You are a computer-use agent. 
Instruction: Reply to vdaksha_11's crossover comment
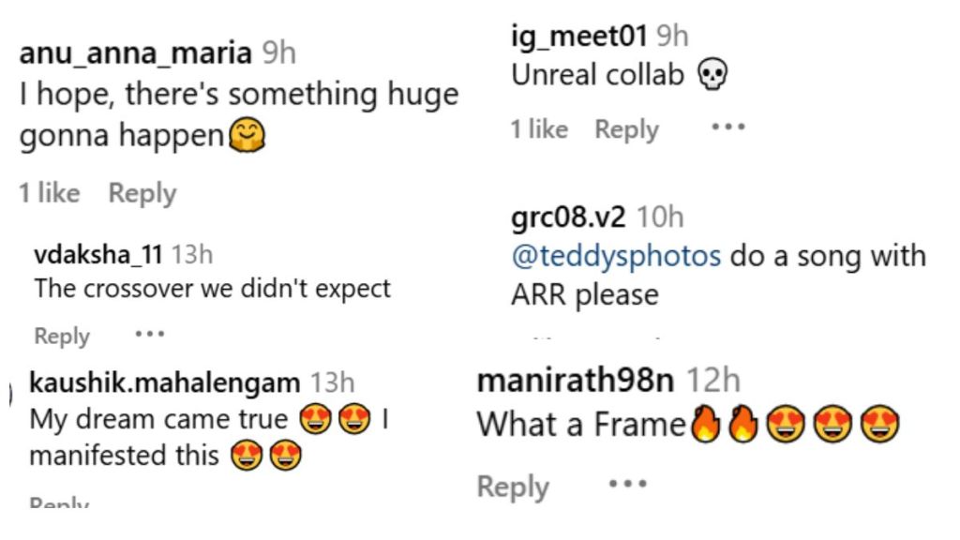click(x=62, y=337)
